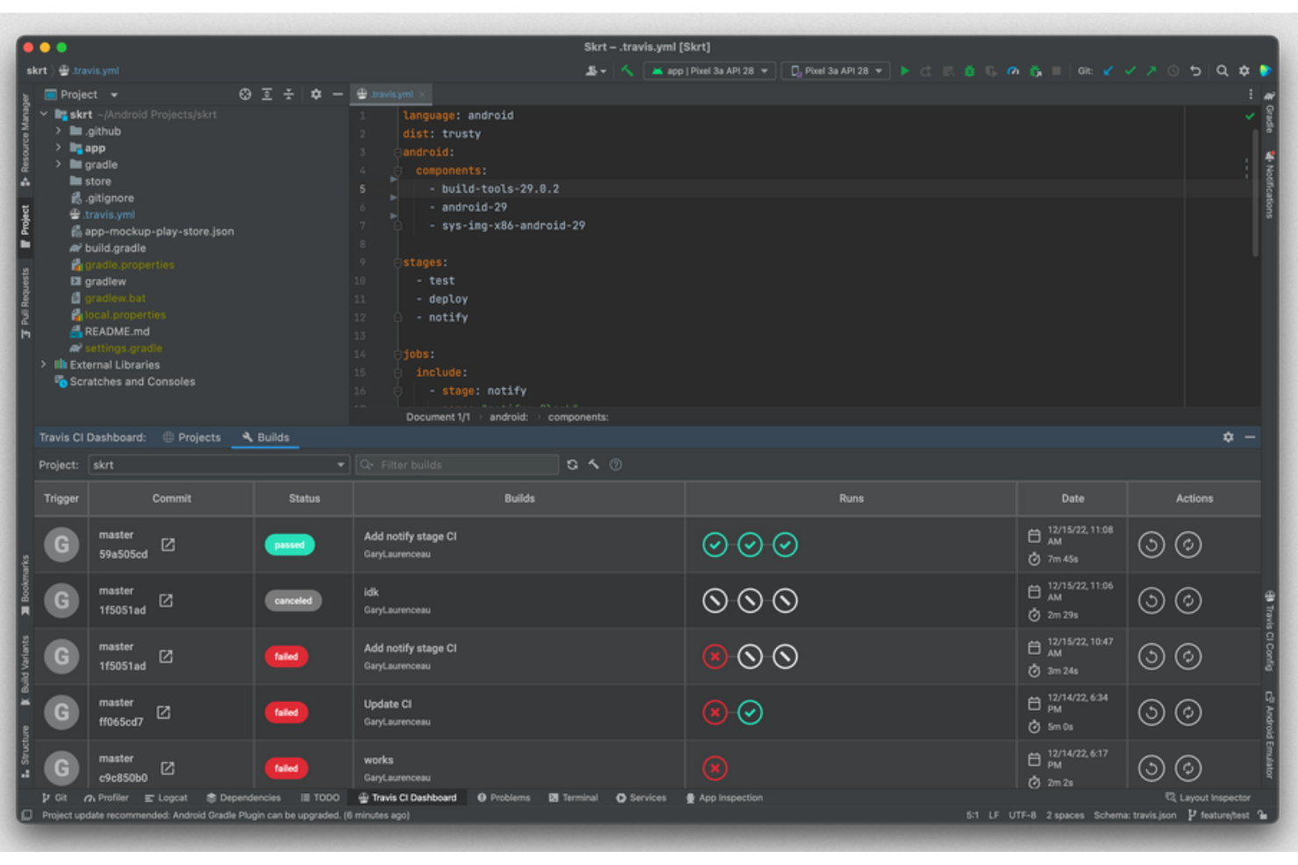1298x865 pixels.
Task: Open the Pixel 3a API 28 device dropdown
Action: [x=836, y=71]
